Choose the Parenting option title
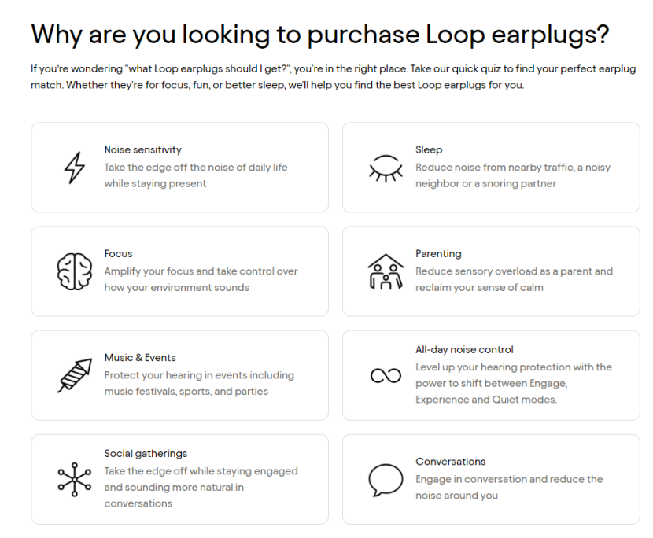Screen dimensions: 653x538 coord(438,254)
